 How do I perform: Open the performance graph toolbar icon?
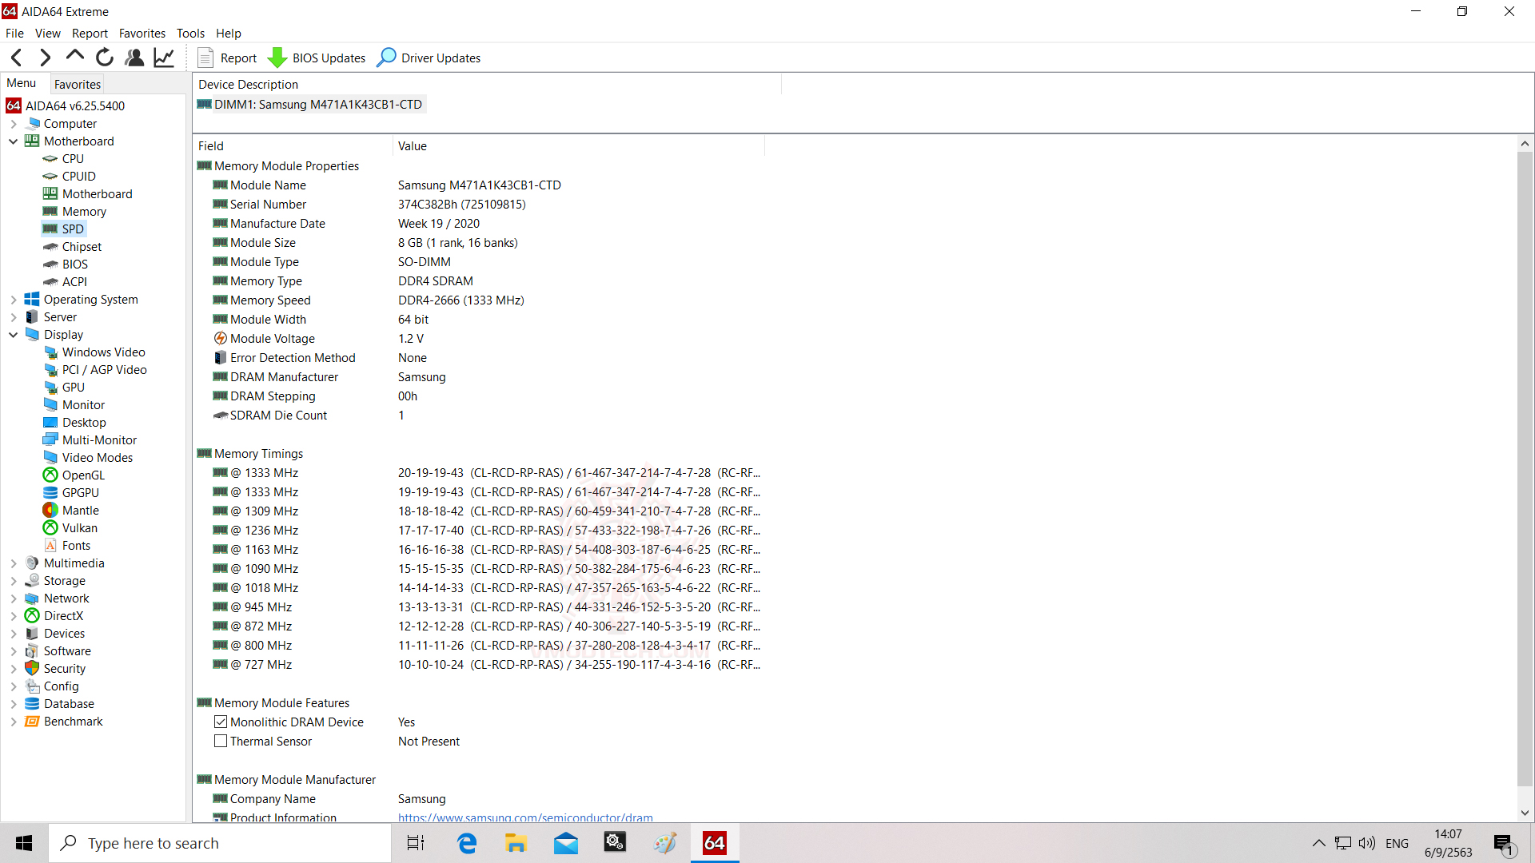click(x=164, y=58)
